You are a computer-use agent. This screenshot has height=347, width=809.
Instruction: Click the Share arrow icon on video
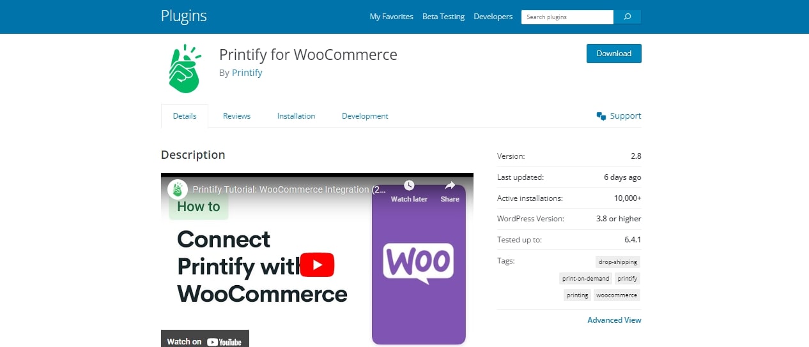[x=450, y=186]
